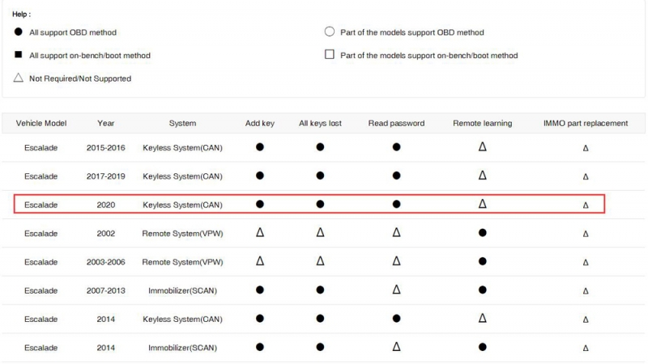This screenshot has height=364, width=648.
Task: Select the 2003-2006 year cell
Action: click(106, 261)
